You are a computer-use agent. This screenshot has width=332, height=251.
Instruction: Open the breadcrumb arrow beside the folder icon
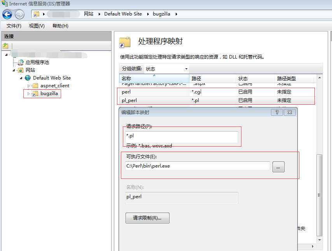point(44,14)
